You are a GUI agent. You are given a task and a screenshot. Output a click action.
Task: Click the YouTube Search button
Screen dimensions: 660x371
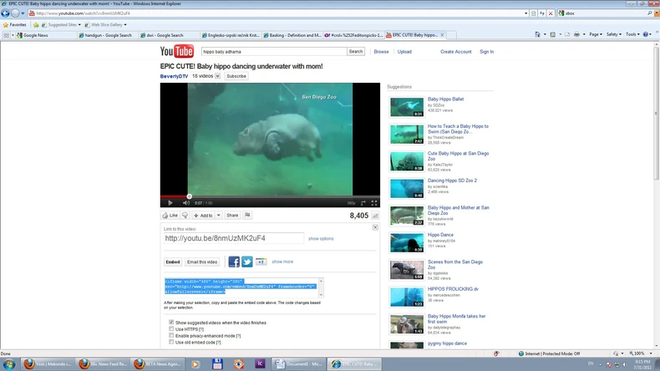[x=356, y=51]
